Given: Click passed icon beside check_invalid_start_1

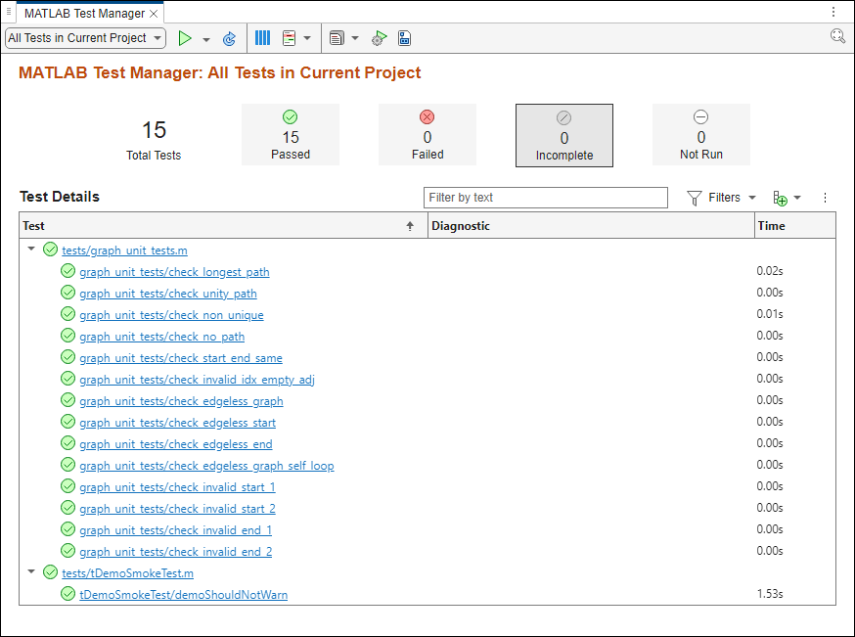Looking at the screenshot, I should [x=67, y=486].
